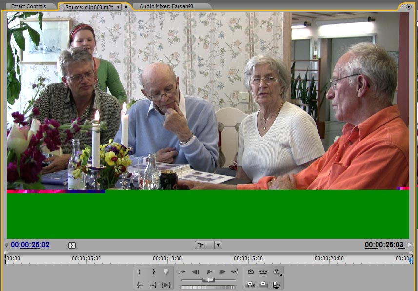Go to Out point
418x291 pixels.
click(x=153, y=285)
